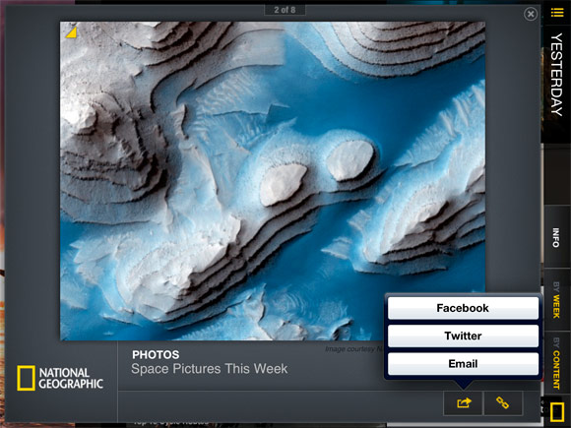Tap the share arrow icon

(x=464, y=402)
